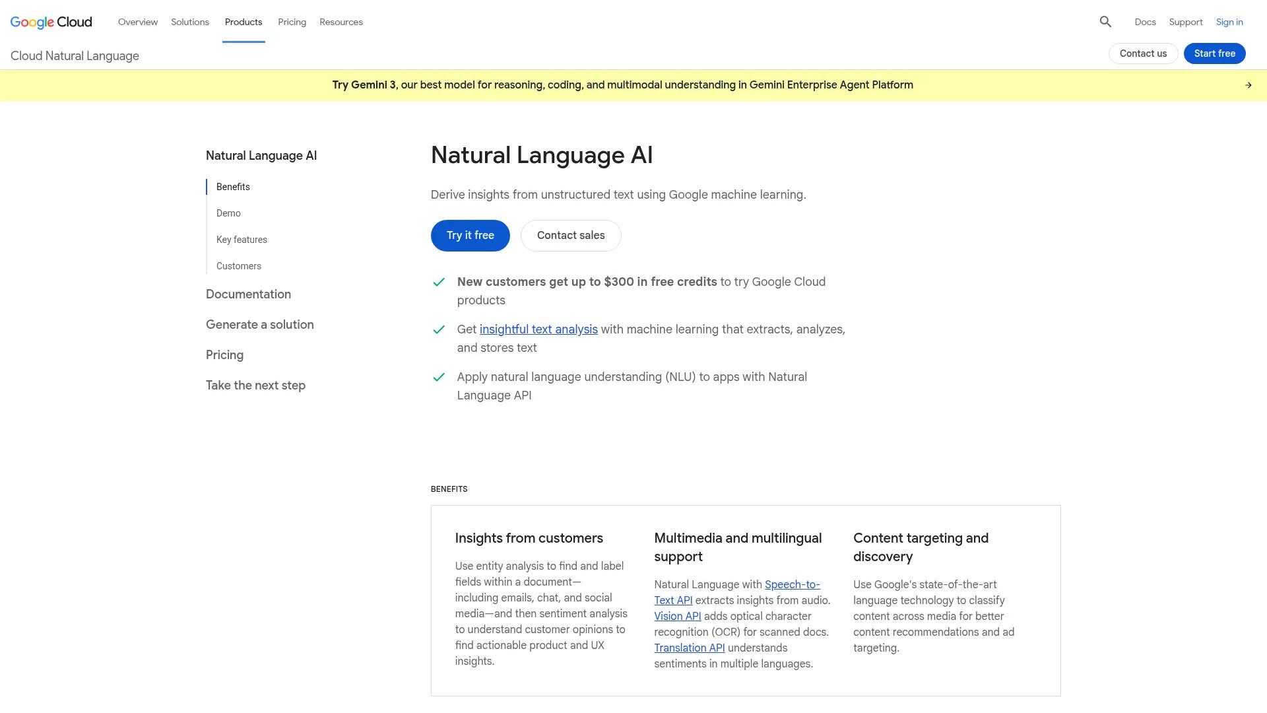Click the Multimedia and multilingual support heading
The image size is (1267, 713).
click(x=738, y=547)
